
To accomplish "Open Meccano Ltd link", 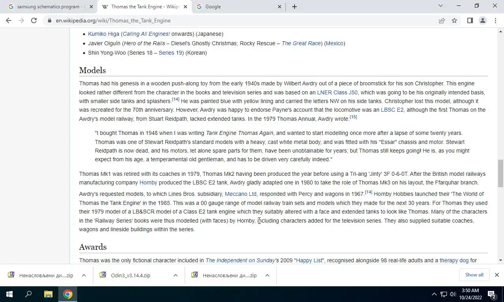I will (x=241, y=194).
